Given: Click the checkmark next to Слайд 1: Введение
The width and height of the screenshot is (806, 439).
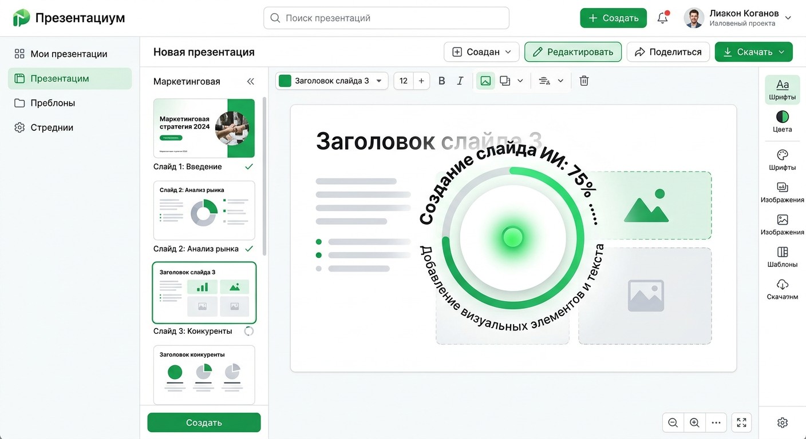Looking at the screenshot, I should click(x=248, y=167).
